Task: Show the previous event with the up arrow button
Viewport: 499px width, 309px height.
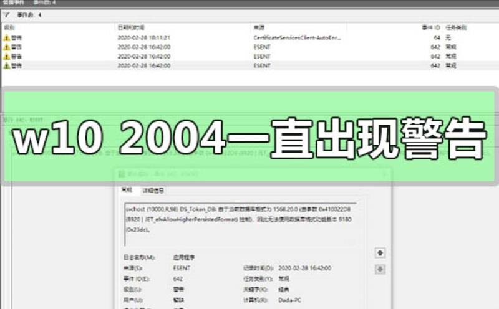Action: [x=380, y=253]
